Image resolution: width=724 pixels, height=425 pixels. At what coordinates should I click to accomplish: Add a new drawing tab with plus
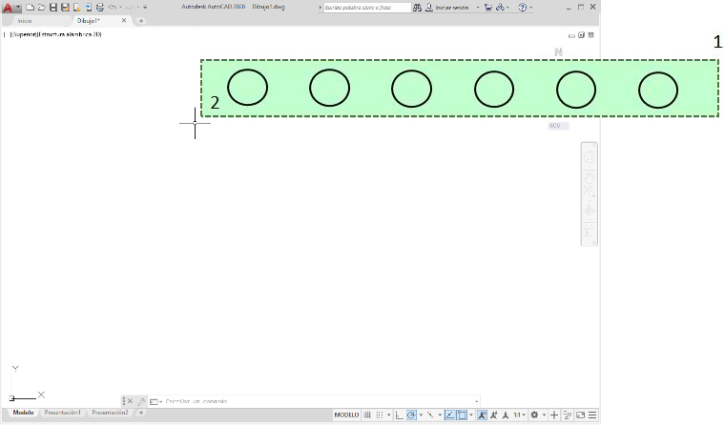coord(141,21)
